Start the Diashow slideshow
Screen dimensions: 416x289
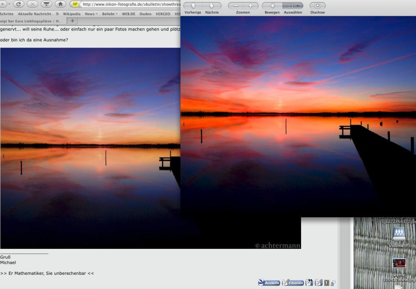click(318, 6)
